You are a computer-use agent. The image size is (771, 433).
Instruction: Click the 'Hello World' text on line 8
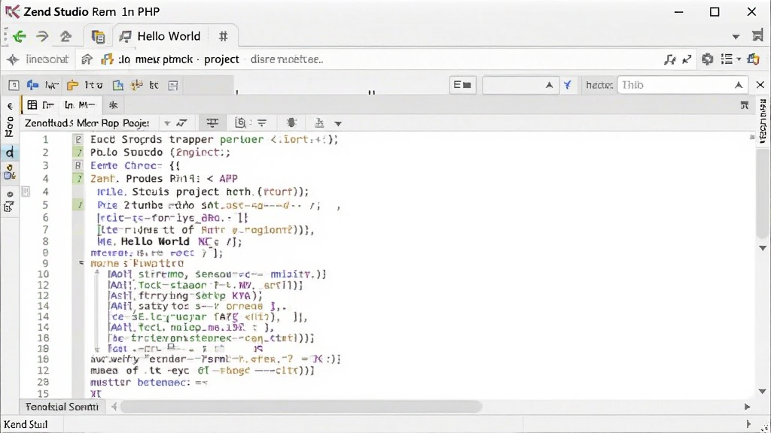click(155, 241)
